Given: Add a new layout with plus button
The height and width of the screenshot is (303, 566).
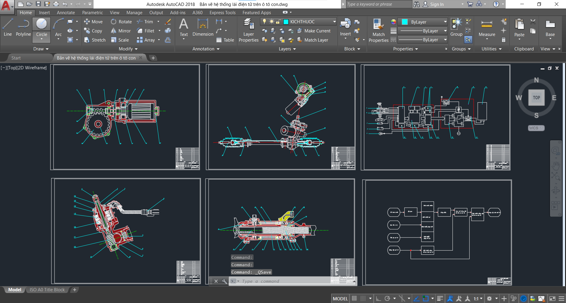Looking at the screenshot, I should [75, 290].
